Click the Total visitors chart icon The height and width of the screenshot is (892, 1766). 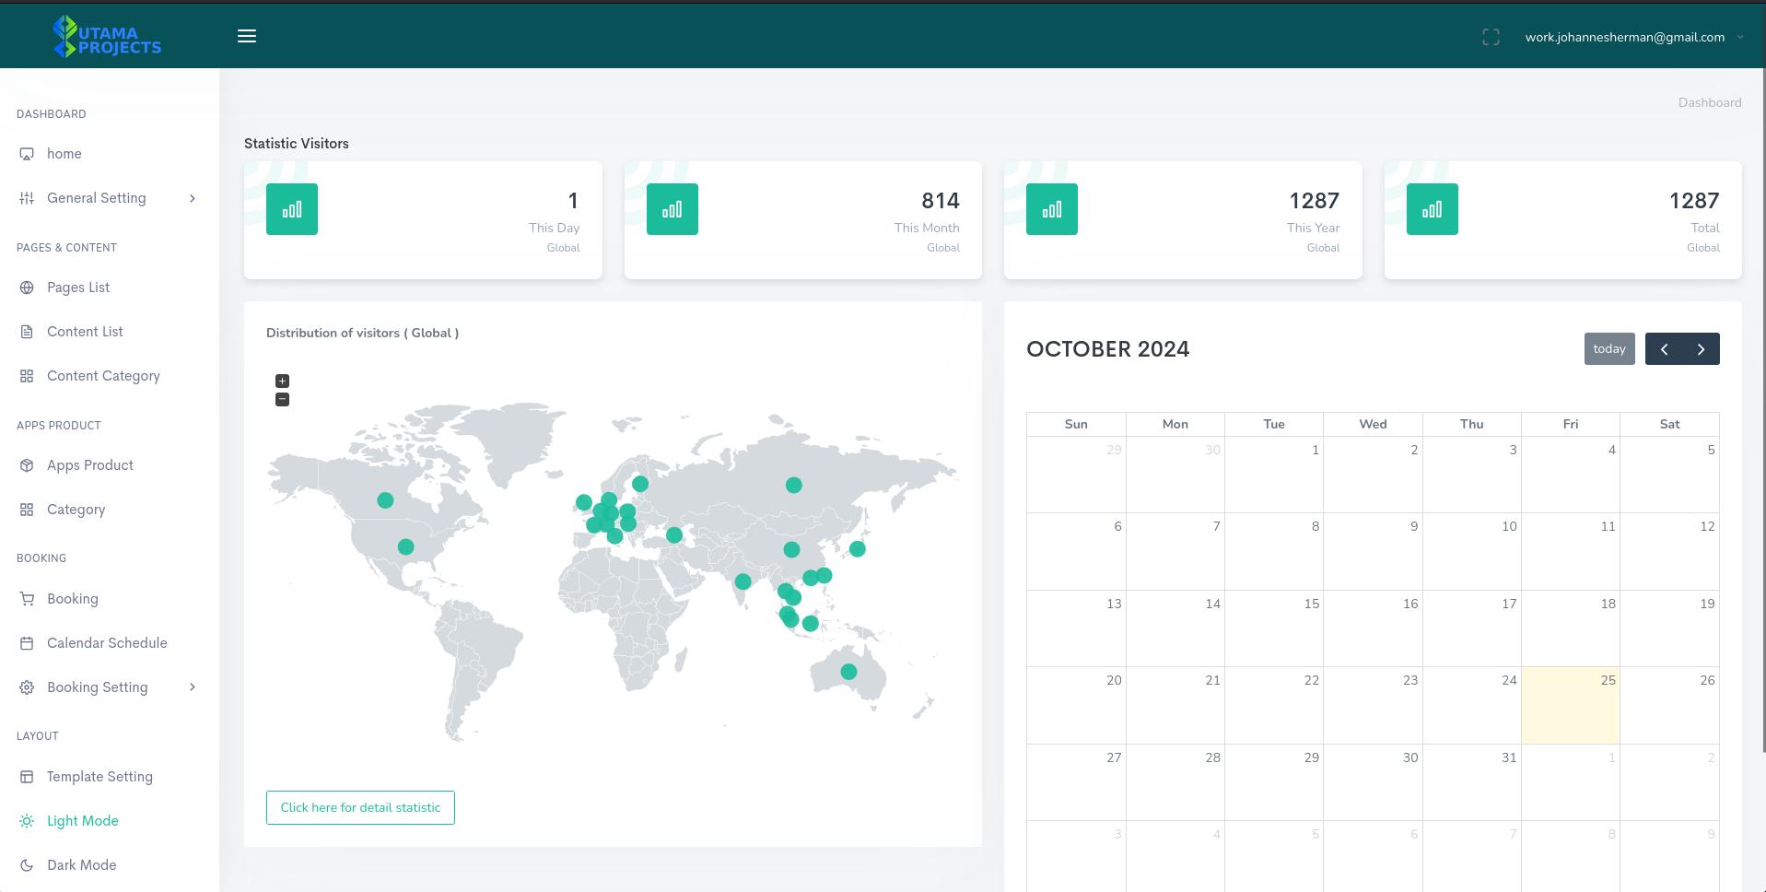point(1432,209)
